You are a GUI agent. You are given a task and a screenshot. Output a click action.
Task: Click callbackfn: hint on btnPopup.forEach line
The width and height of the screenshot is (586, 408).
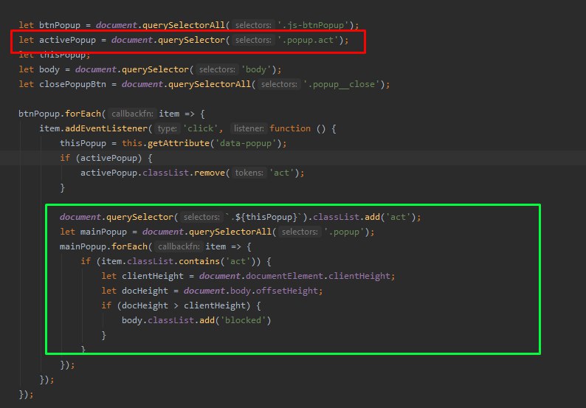click(132, 114)
